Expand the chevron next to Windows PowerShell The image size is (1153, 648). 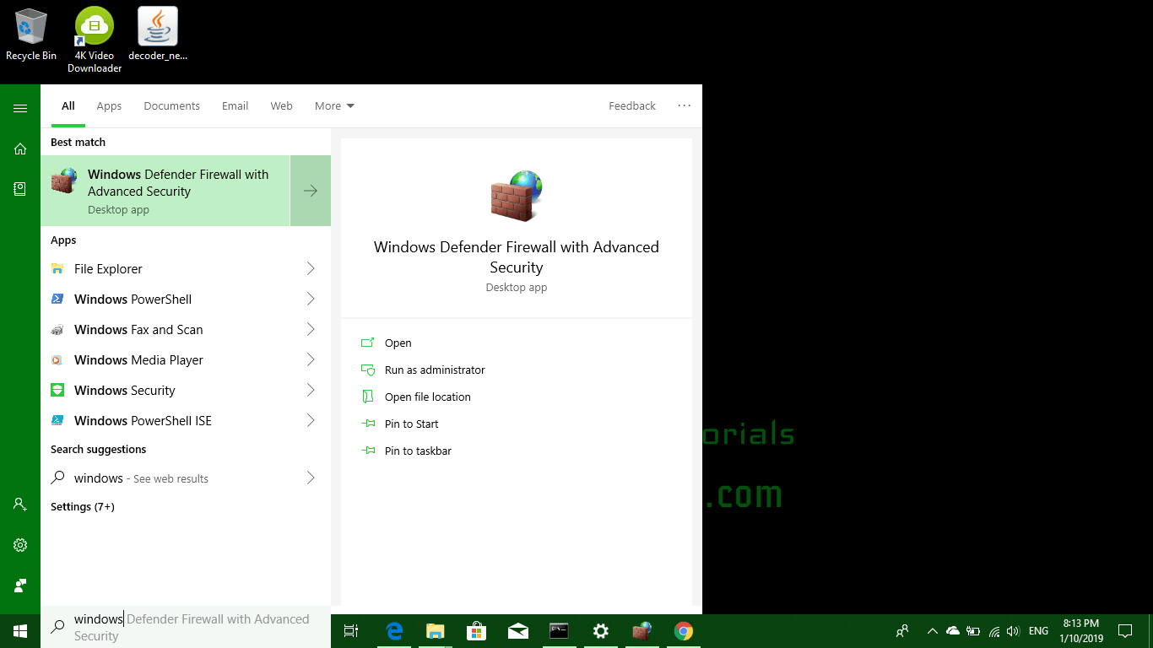click(311, 299)
